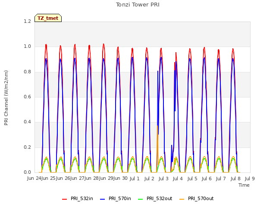This screenshot has width=276, height=207.
Task: Click the Jul 1 x-axis tick label
Action: 135,179
